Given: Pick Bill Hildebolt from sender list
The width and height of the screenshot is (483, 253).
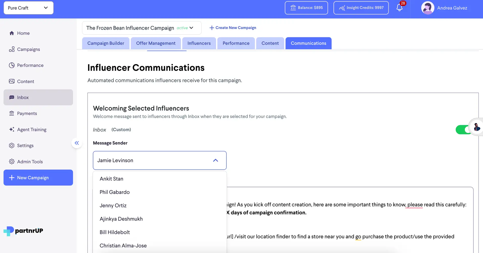Looking at the screenshot, I should [160, 232].
